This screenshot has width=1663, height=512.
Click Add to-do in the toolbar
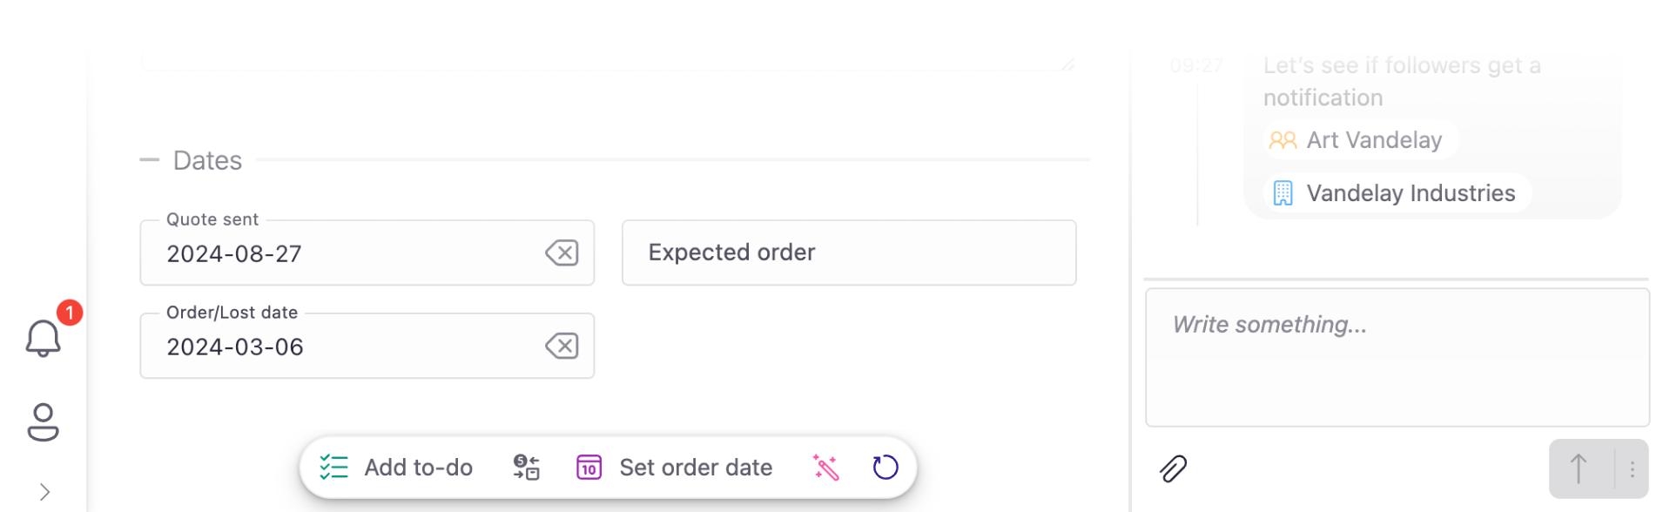tap(396, 468)
